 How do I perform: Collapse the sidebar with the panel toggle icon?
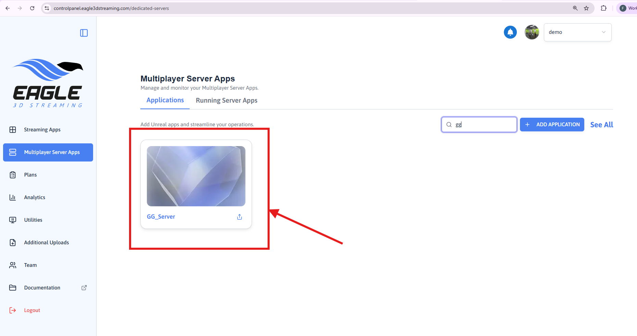coord(84,33)
